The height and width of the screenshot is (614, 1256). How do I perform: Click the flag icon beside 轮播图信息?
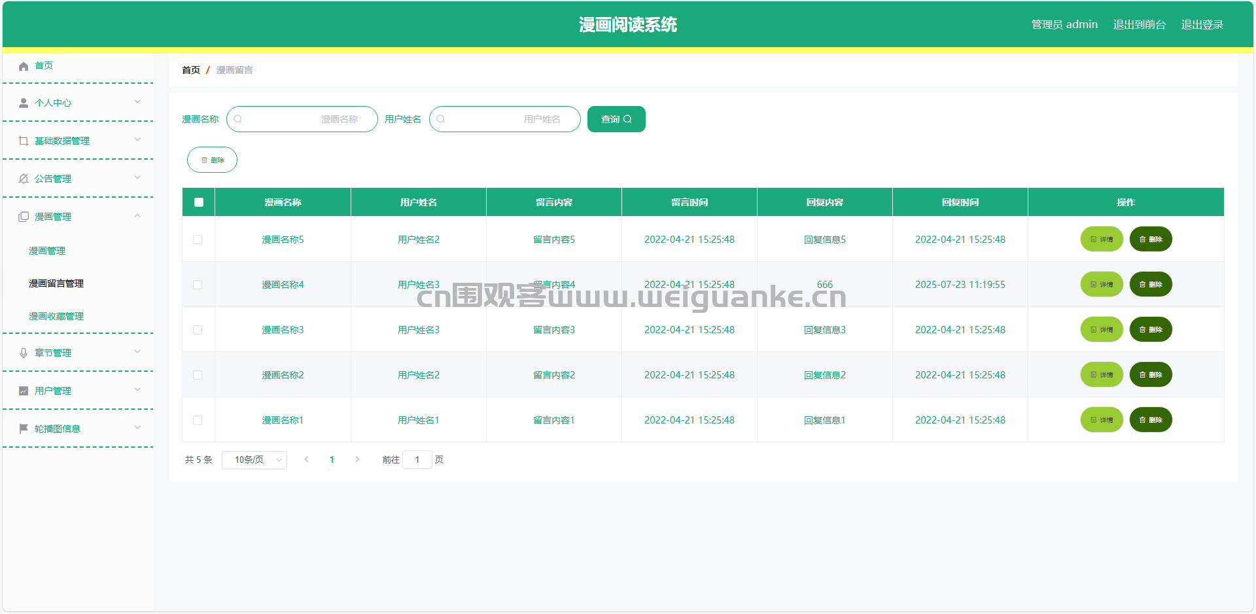coord(24,429)
